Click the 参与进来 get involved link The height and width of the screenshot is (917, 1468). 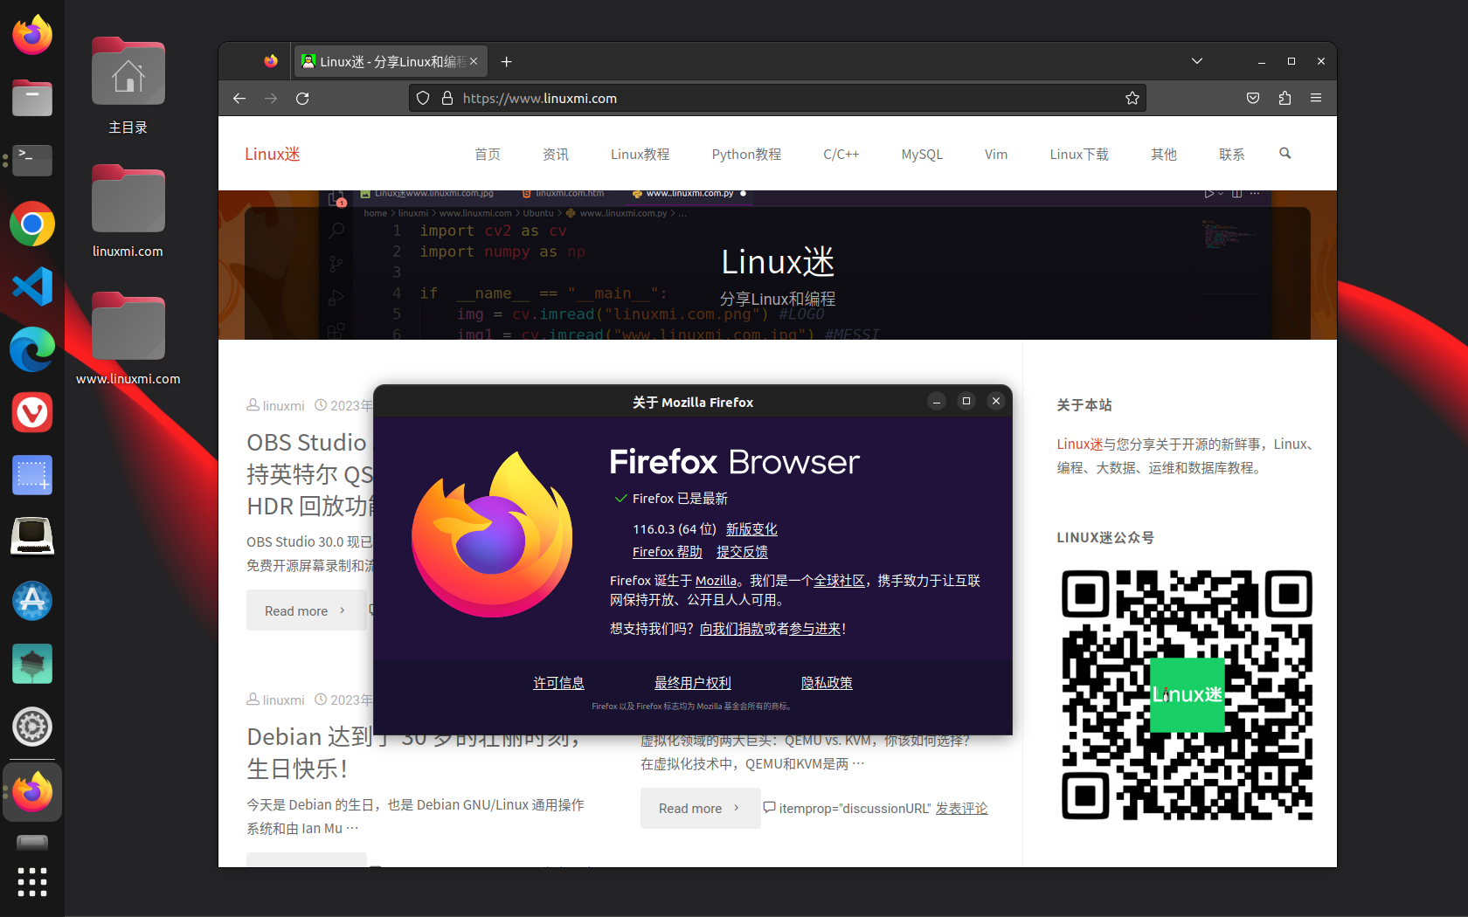click(815, 629)
